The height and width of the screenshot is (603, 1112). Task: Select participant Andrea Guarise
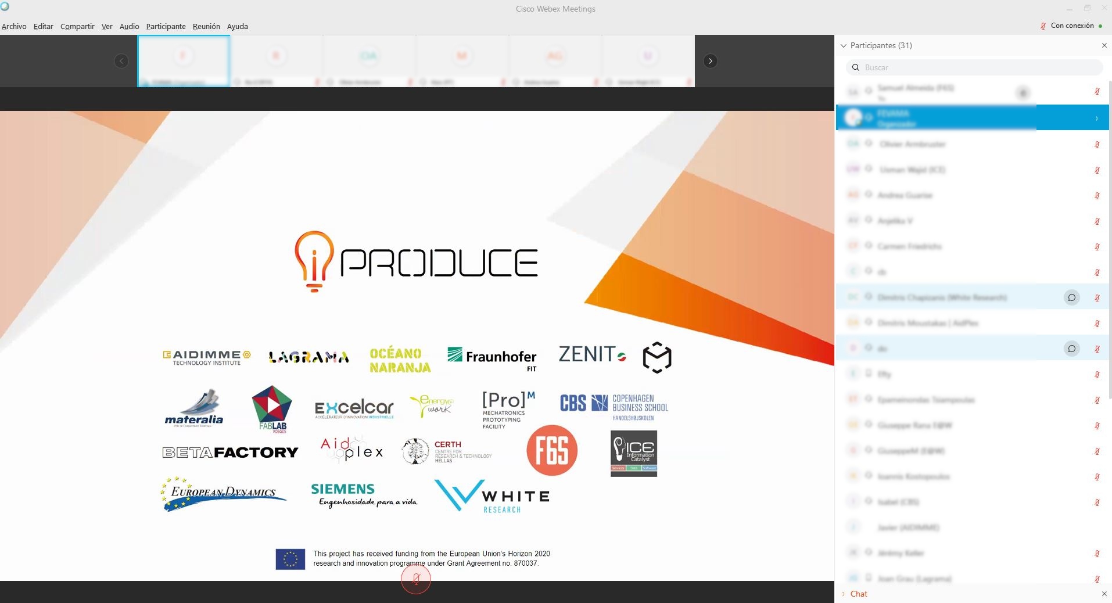972,195
